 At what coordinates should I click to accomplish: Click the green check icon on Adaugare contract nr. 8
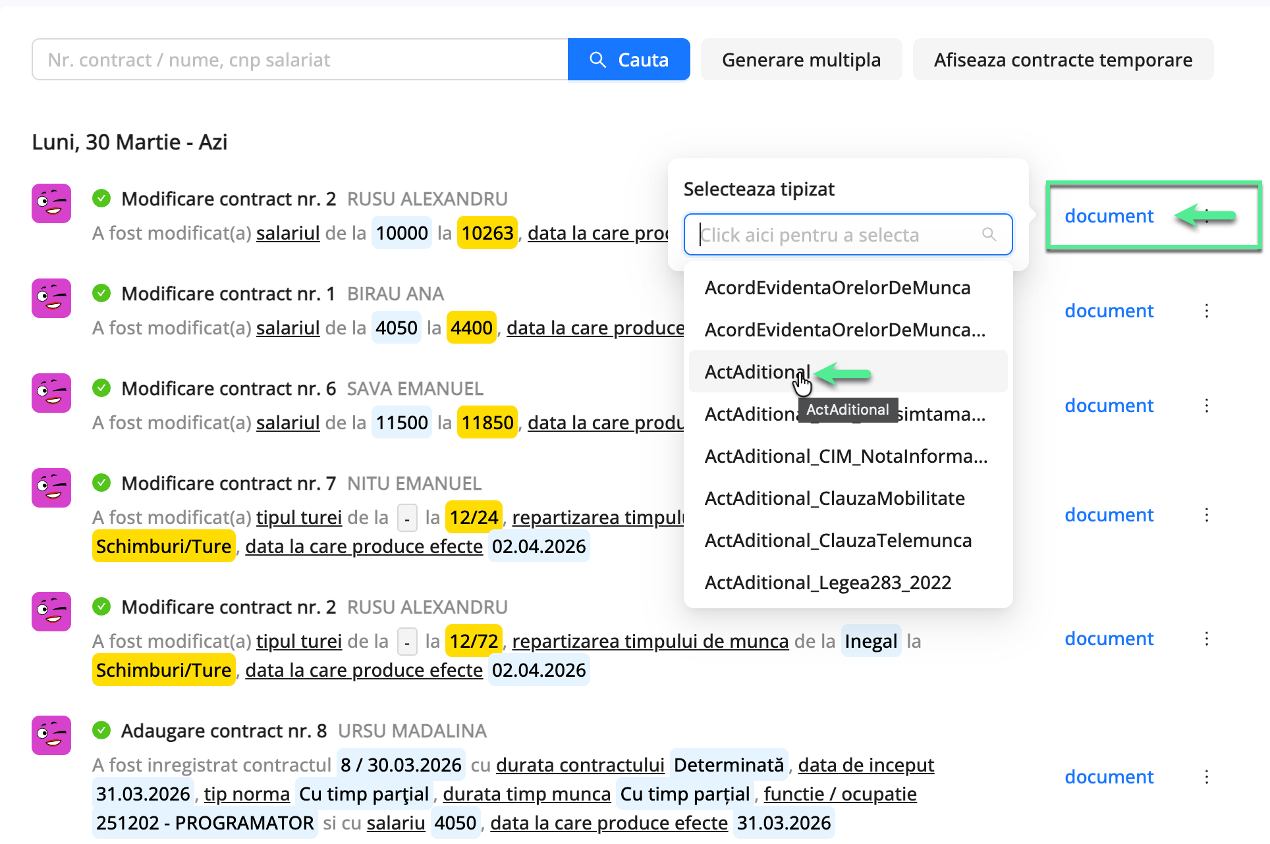[x=102, y=730]
